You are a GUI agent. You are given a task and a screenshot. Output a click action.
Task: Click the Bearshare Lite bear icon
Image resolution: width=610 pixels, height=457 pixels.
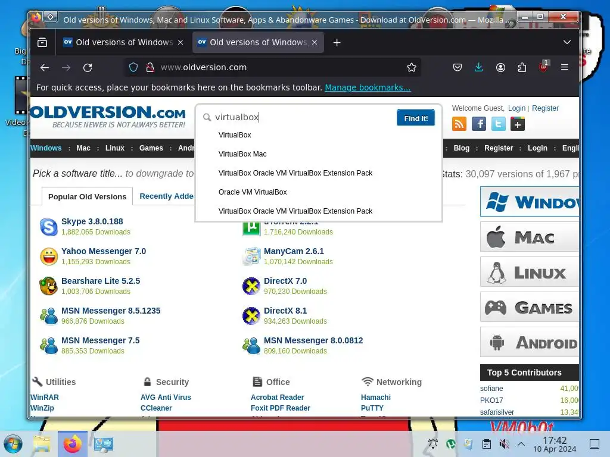pos(49,286)
